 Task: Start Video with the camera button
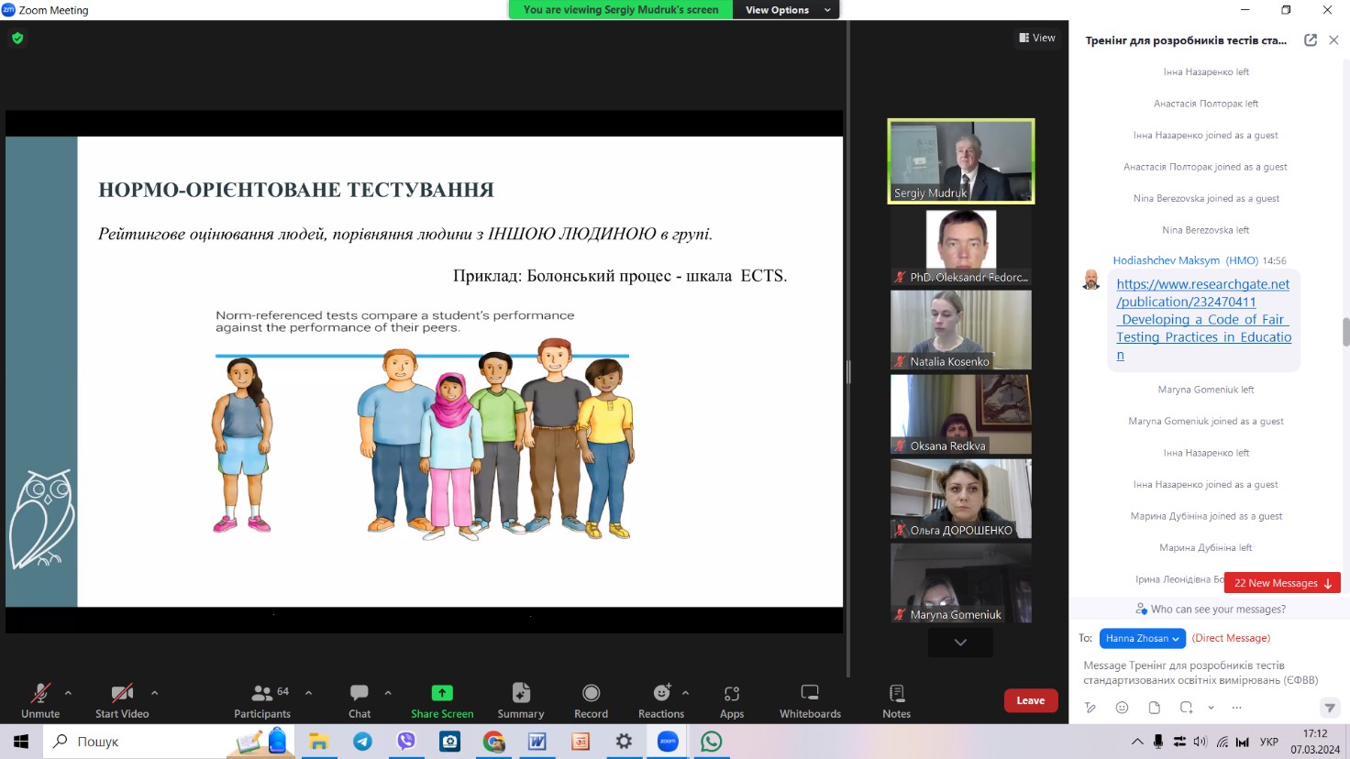pyautogui.click(x=122, y=700)
